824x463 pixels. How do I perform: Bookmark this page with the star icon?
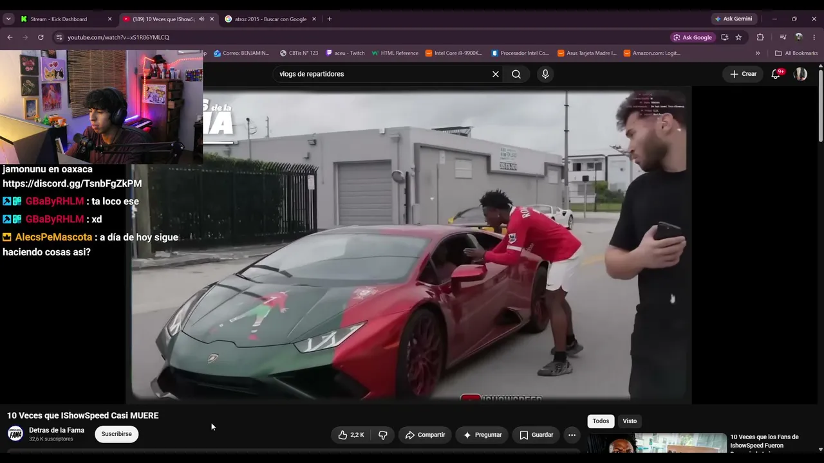(738, 37)
